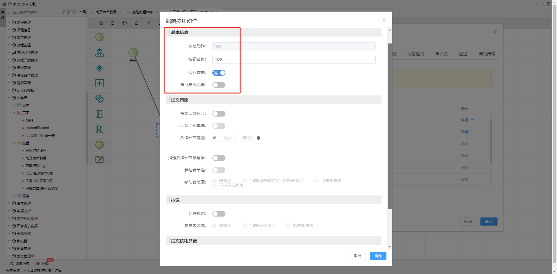Turn off the 保存数据 switch
Image resolution: width=557 pixels, height=274 pixels.
pos(219,73)
